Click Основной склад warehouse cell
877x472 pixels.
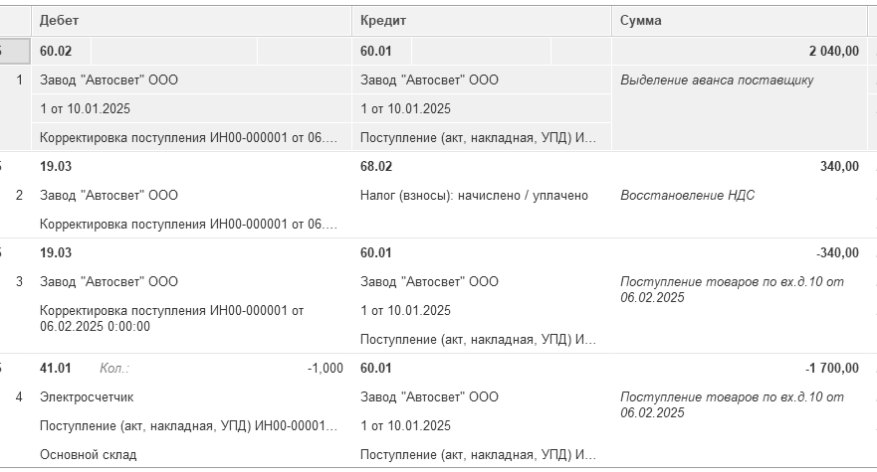pyautogui.click(x=191, y=455)
